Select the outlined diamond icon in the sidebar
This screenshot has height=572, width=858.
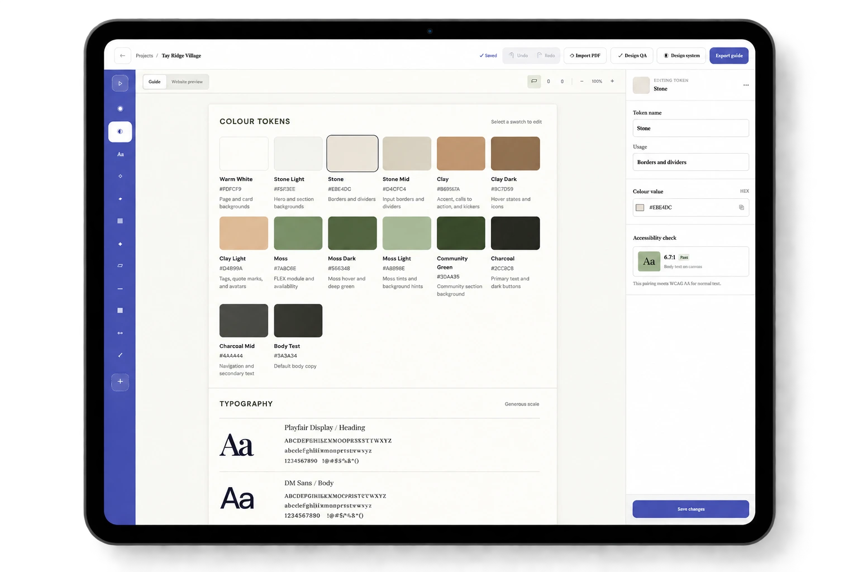coord(120,177)
